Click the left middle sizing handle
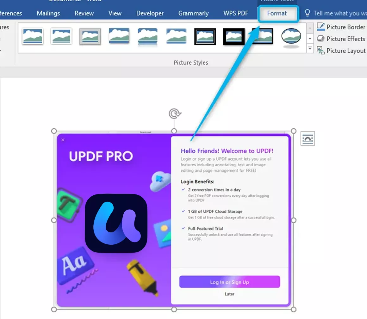 (54, 220)
